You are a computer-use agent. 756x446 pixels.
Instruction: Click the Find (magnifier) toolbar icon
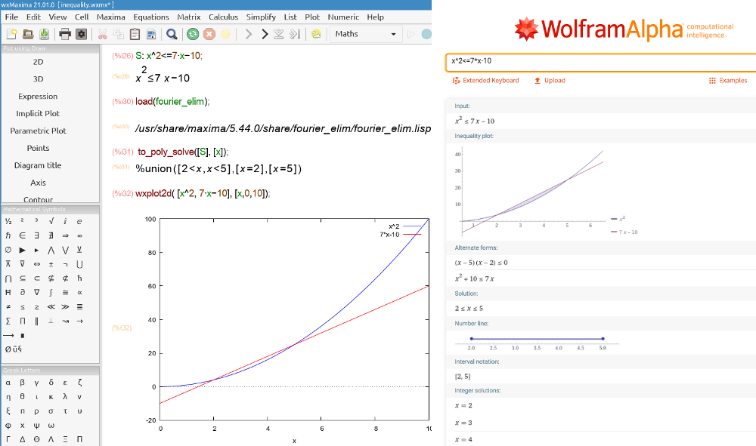(172, 33)
